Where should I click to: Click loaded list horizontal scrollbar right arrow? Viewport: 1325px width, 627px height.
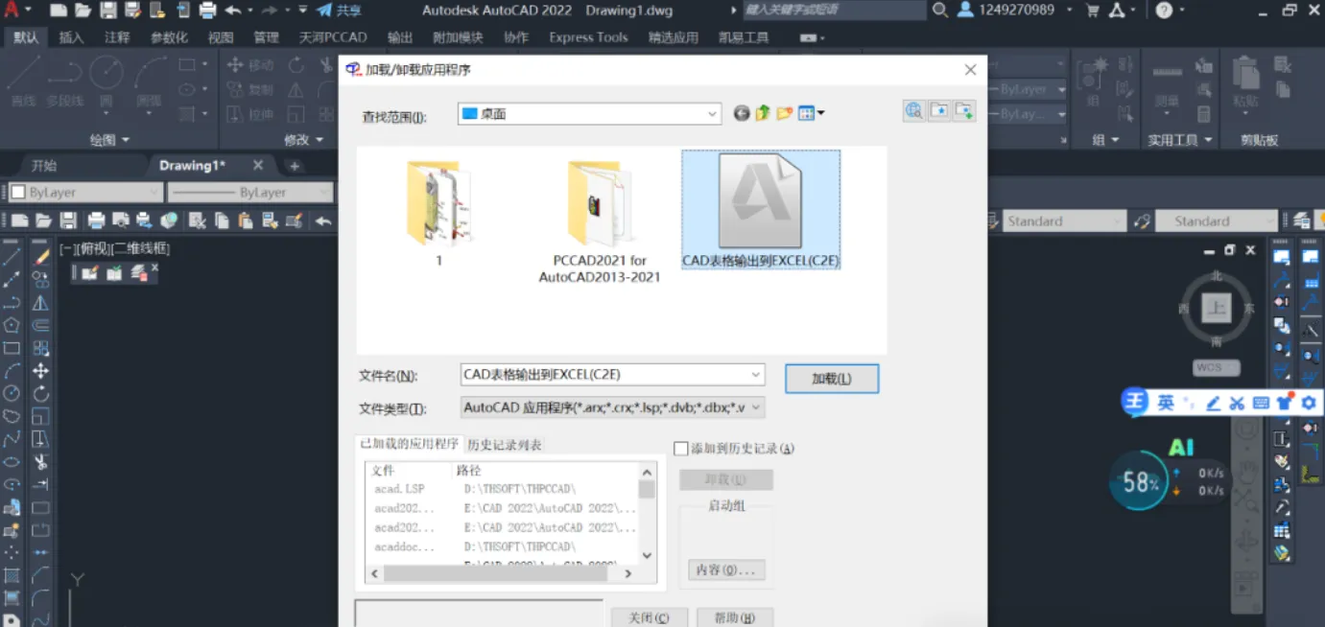pyautogui.click(x=628, y=573)
